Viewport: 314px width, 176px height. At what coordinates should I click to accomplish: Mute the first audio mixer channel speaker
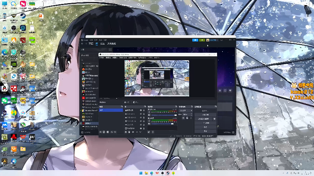click(x=149, y=115)
